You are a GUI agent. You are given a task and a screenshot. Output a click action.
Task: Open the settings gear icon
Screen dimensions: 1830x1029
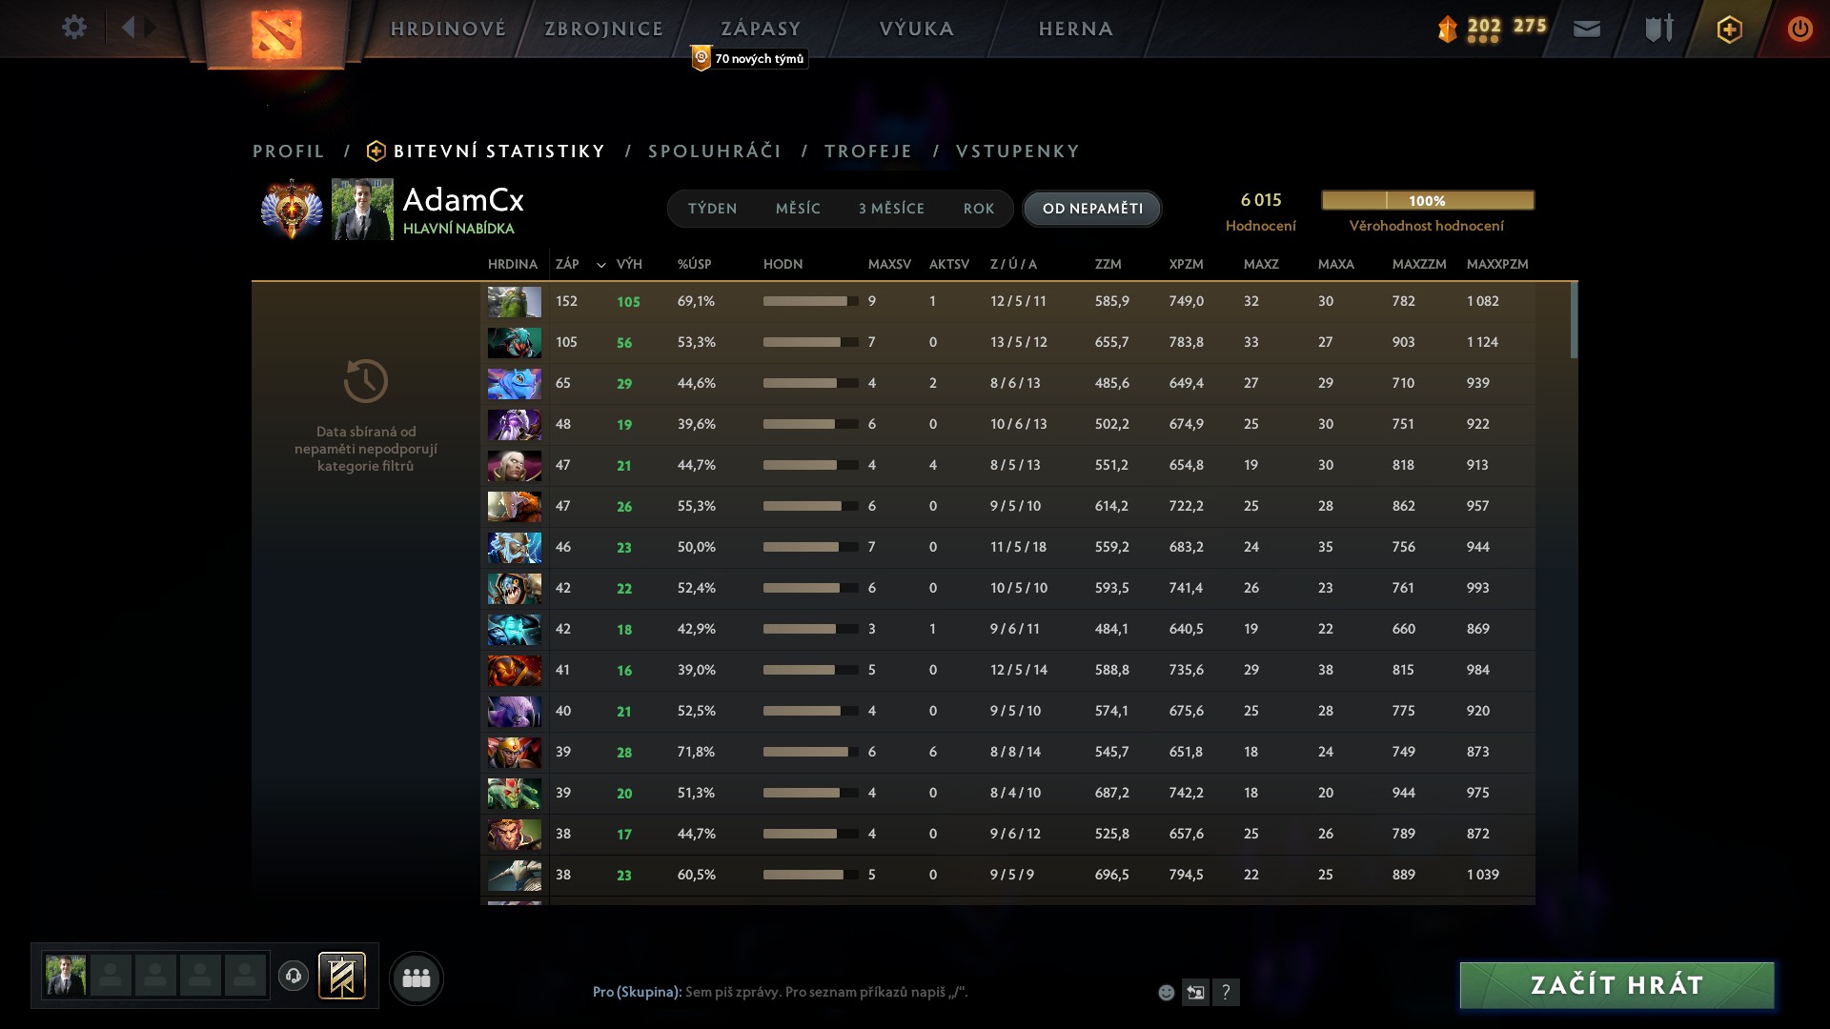(x=73, y=28)
